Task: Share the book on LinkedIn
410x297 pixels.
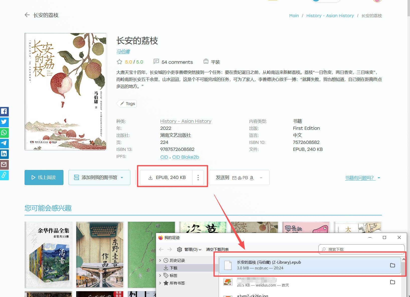Action: click(x=4, y=154)
